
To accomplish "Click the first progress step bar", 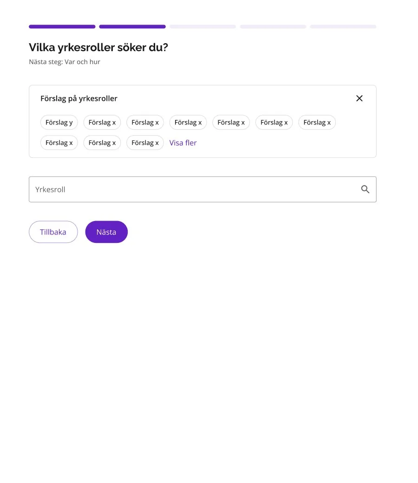I will point(62,26).
